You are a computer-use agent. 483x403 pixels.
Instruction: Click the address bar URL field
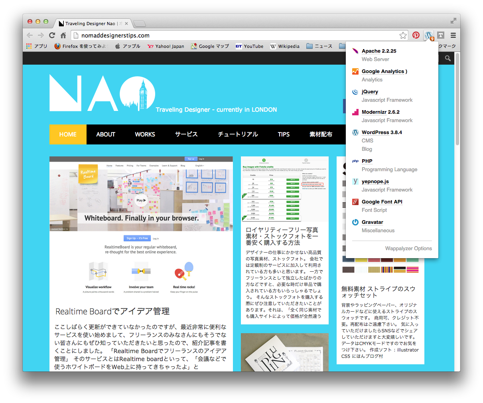point(239,36)
